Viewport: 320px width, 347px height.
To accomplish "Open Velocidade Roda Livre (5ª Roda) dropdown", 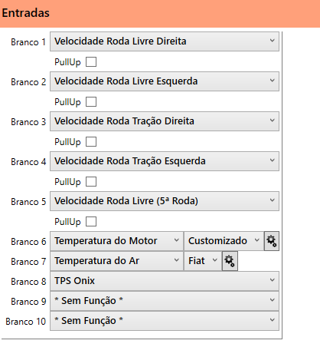I will (x=165, y=201).
